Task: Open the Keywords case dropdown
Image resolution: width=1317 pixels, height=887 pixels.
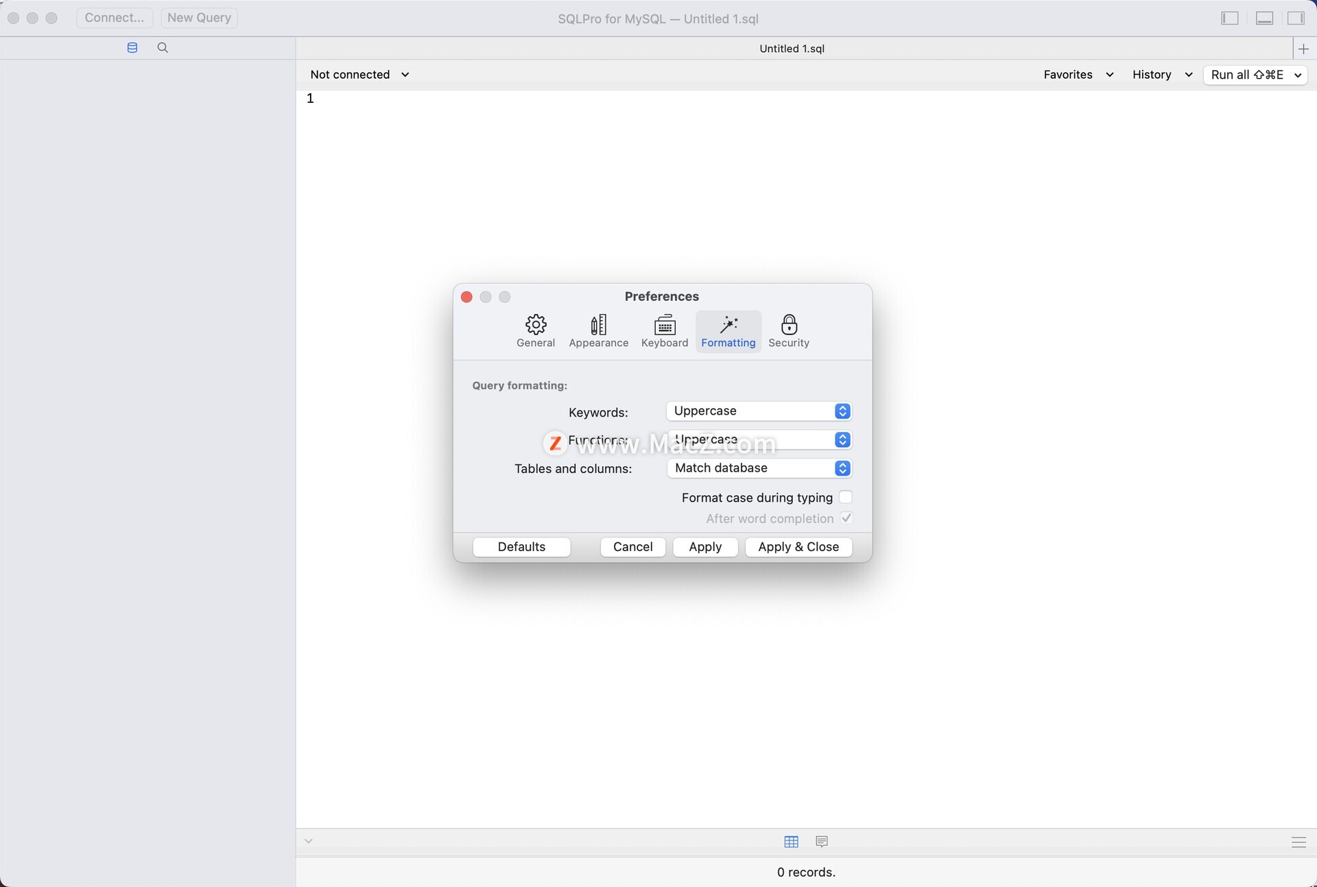Action: point(759,411)
